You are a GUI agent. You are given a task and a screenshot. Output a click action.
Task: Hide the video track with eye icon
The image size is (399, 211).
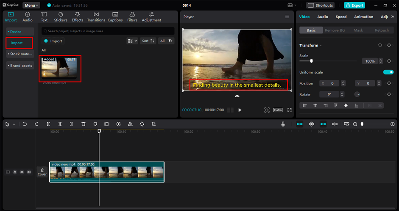22,172
